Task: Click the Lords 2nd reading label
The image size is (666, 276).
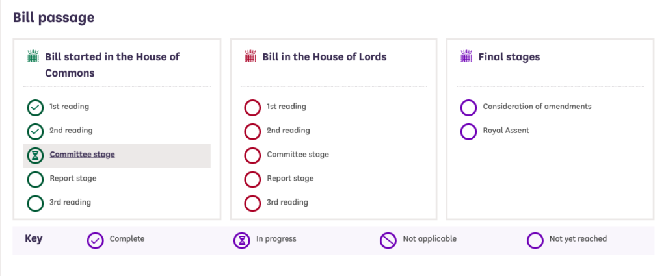Action: 288,131
